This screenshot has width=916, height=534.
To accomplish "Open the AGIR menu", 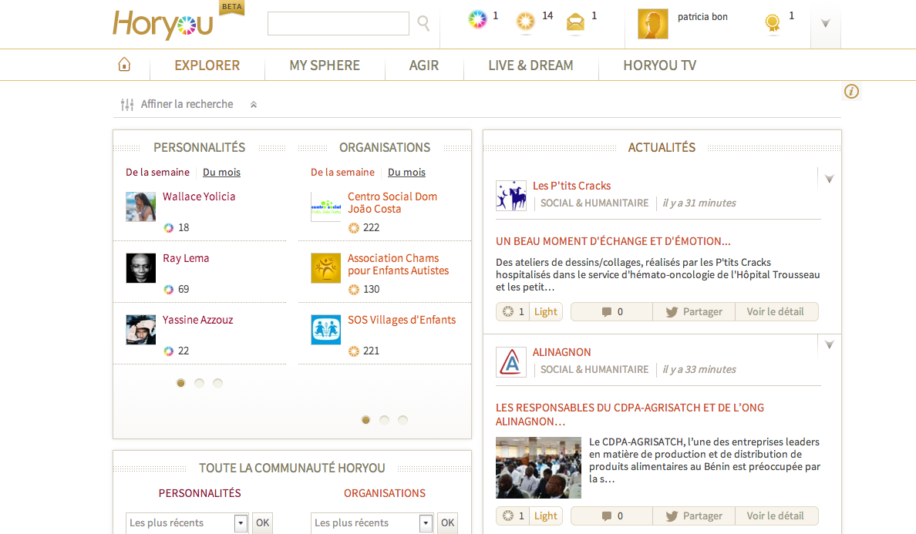I will pyautogui.click(x=423, y=65).
